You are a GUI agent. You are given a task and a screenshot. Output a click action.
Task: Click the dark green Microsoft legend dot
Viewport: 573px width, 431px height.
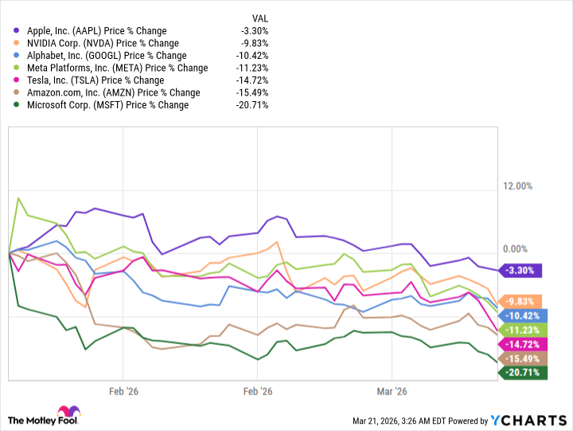point(17,105)
